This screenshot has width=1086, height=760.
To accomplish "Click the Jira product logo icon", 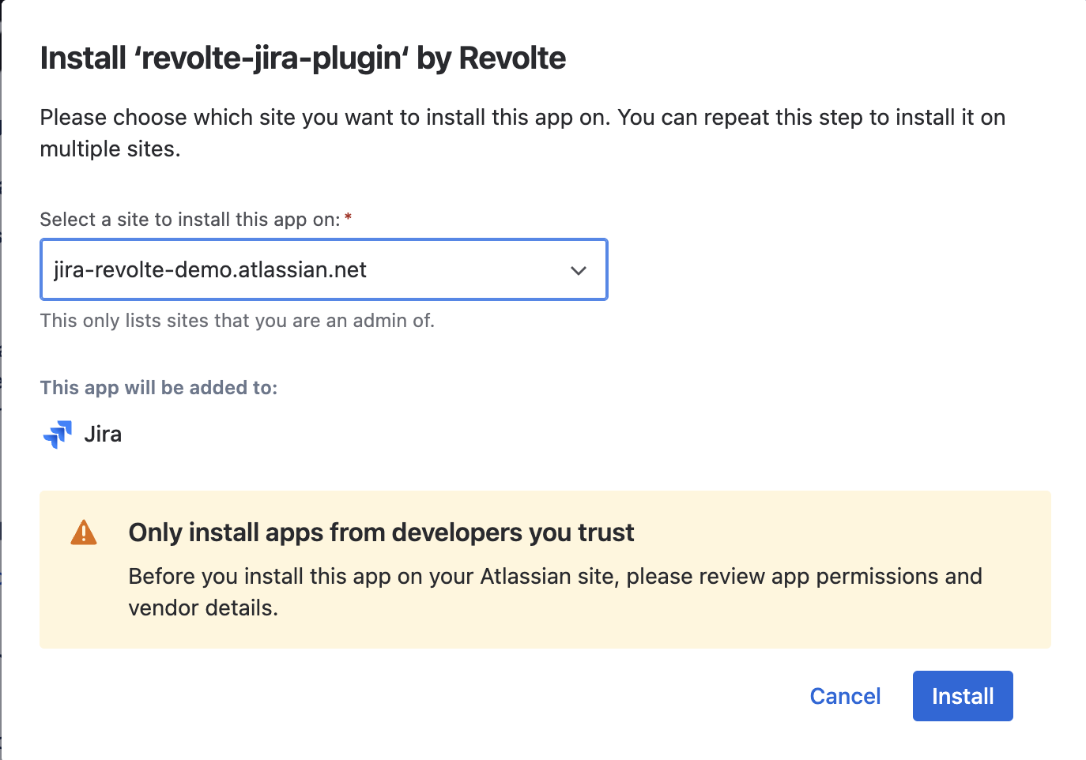I will 57,435.
